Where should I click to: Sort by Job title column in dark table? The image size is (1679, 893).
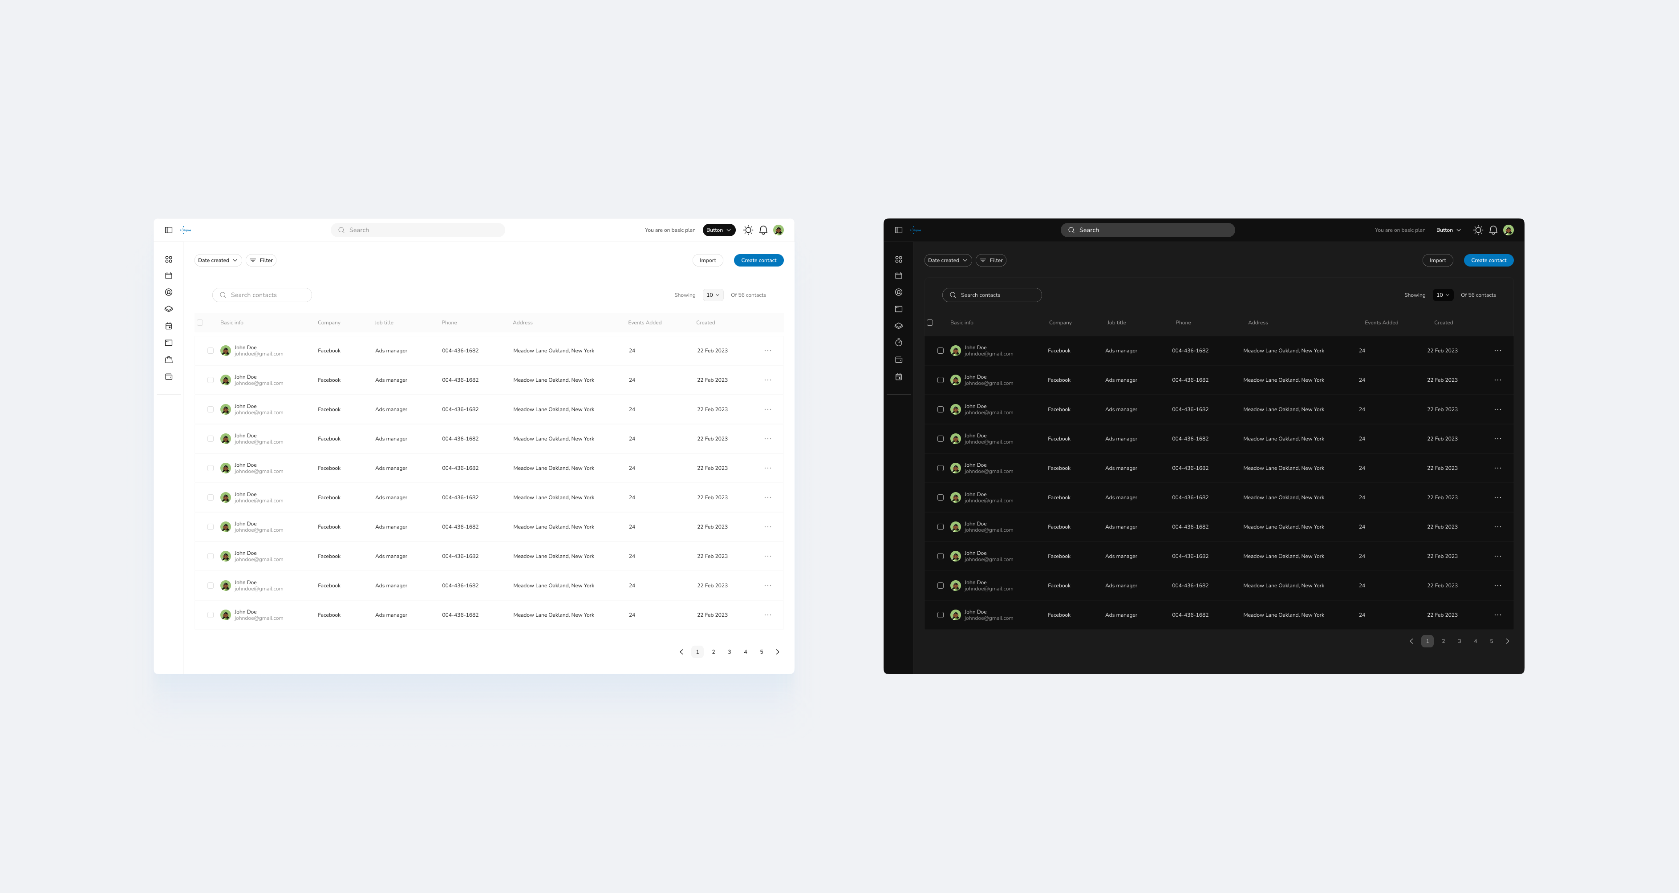[1116, 323]
